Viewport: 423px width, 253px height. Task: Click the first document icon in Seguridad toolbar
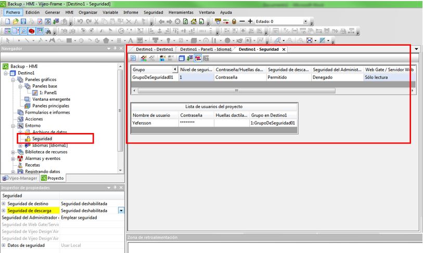coord(133,58)
